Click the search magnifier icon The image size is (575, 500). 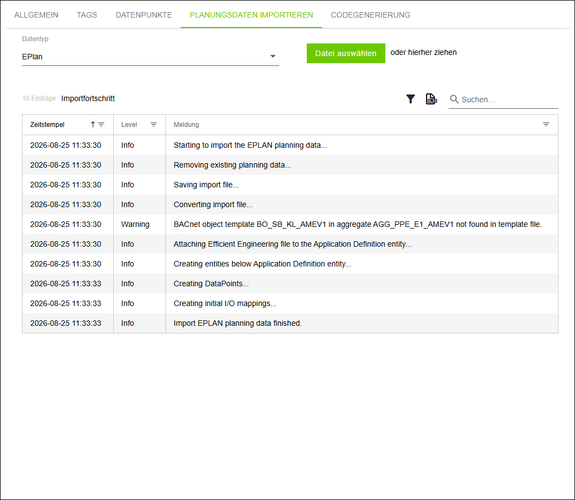click(454, 99)
